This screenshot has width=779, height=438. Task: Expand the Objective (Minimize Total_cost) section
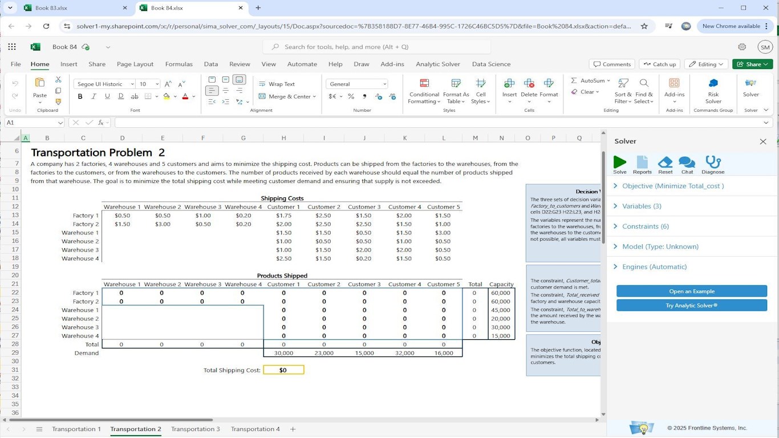(x=673, y=186)
